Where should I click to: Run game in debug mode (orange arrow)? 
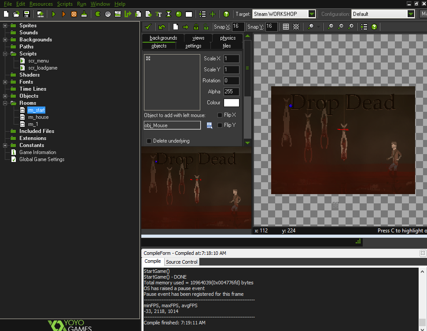pyautogui.click(x=64, y=14)
